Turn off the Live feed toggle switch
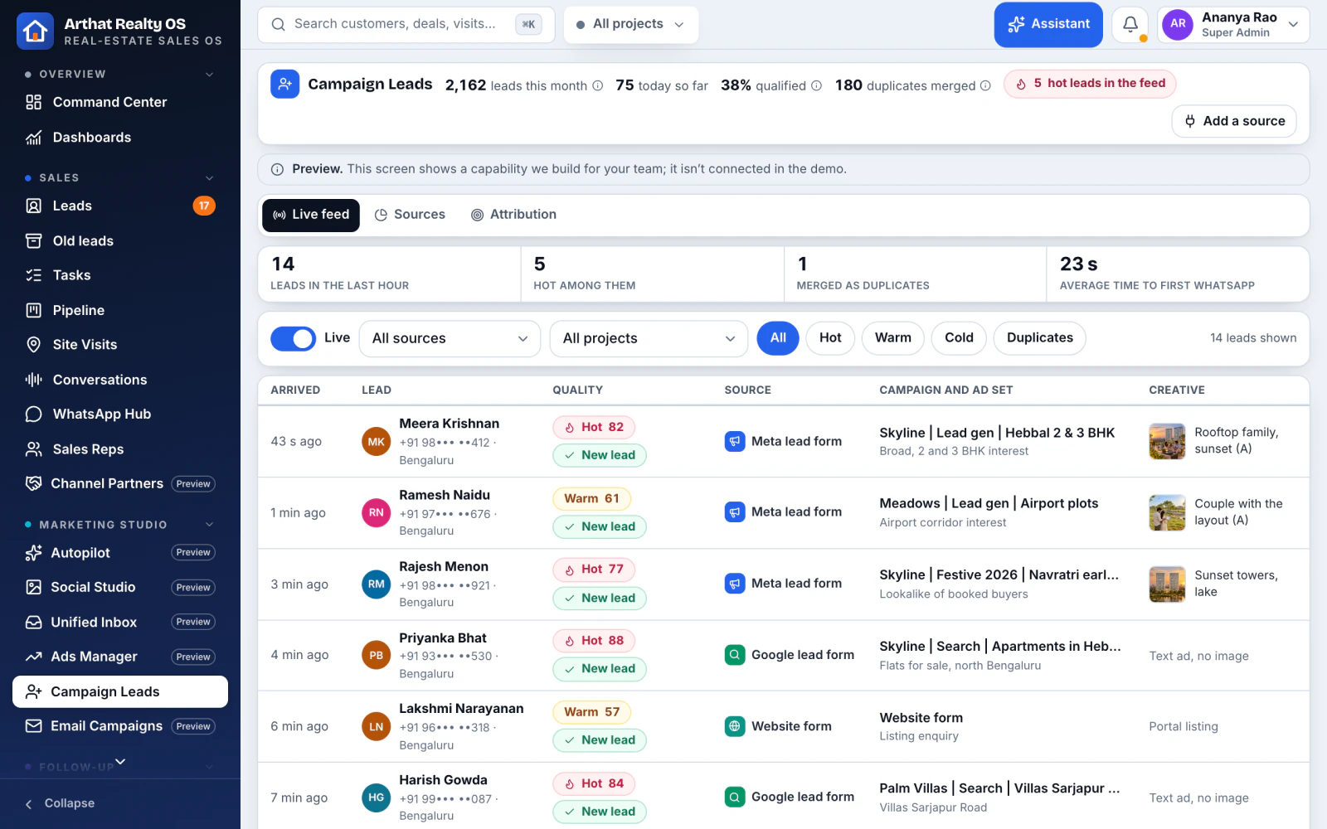 [x=293, y=338]
